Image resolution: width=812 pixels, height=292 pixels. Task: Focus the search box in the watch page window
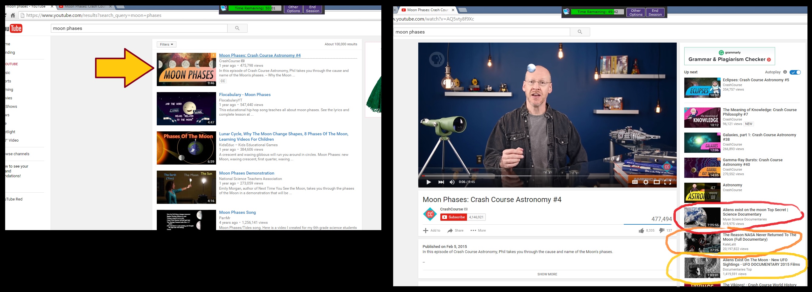coord(481,32)
